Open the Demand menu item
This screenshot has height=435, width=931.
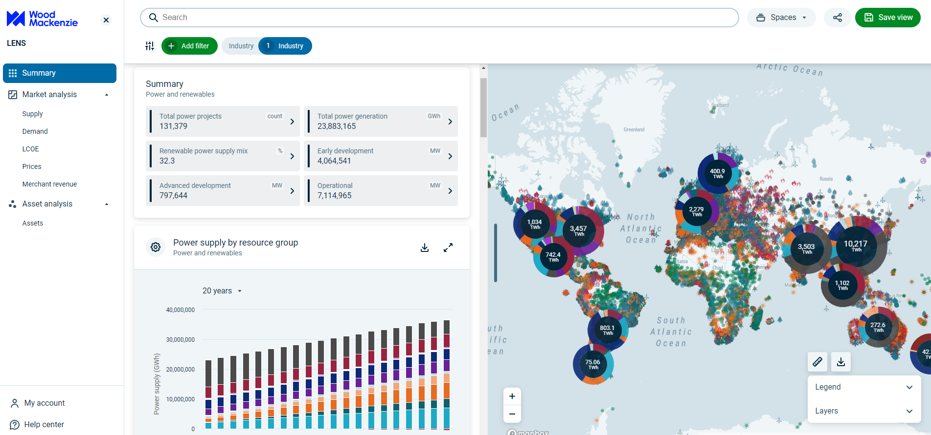35,131
